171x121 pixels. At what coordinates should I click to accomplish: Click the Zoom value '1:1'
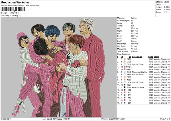point(165,12)
